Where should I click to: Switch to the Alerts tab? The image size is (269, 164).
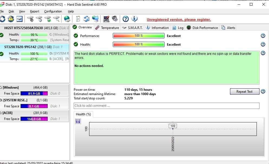228,28
